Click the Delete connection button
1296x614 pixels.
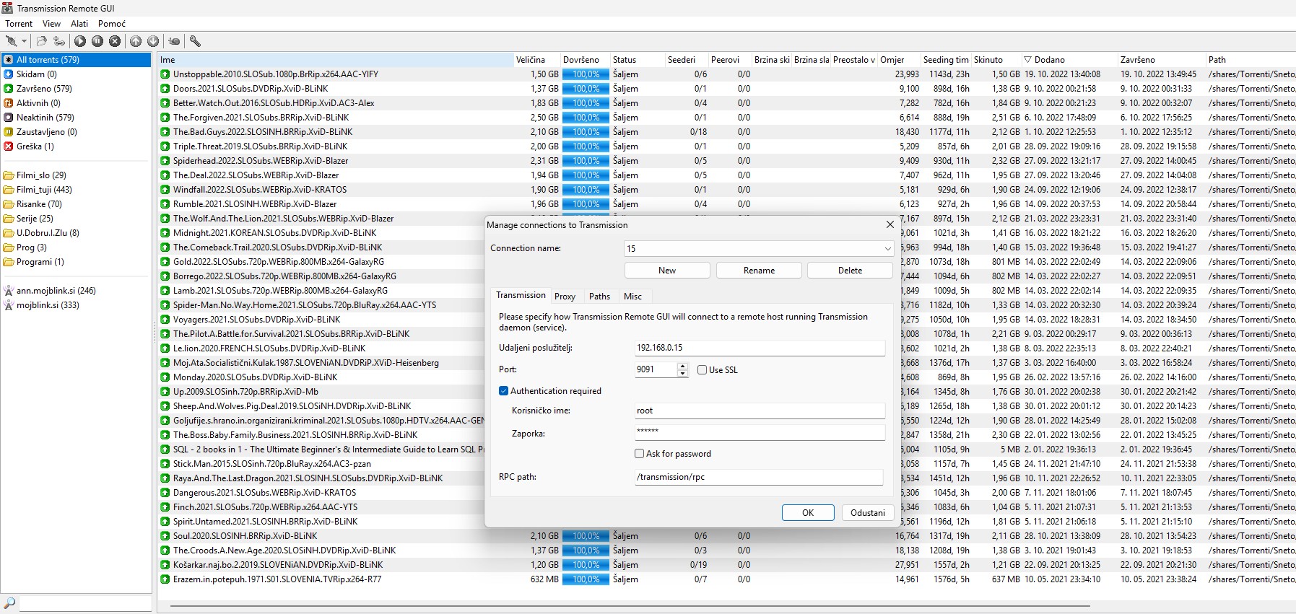pyautogui.click(x=850, y=271)
